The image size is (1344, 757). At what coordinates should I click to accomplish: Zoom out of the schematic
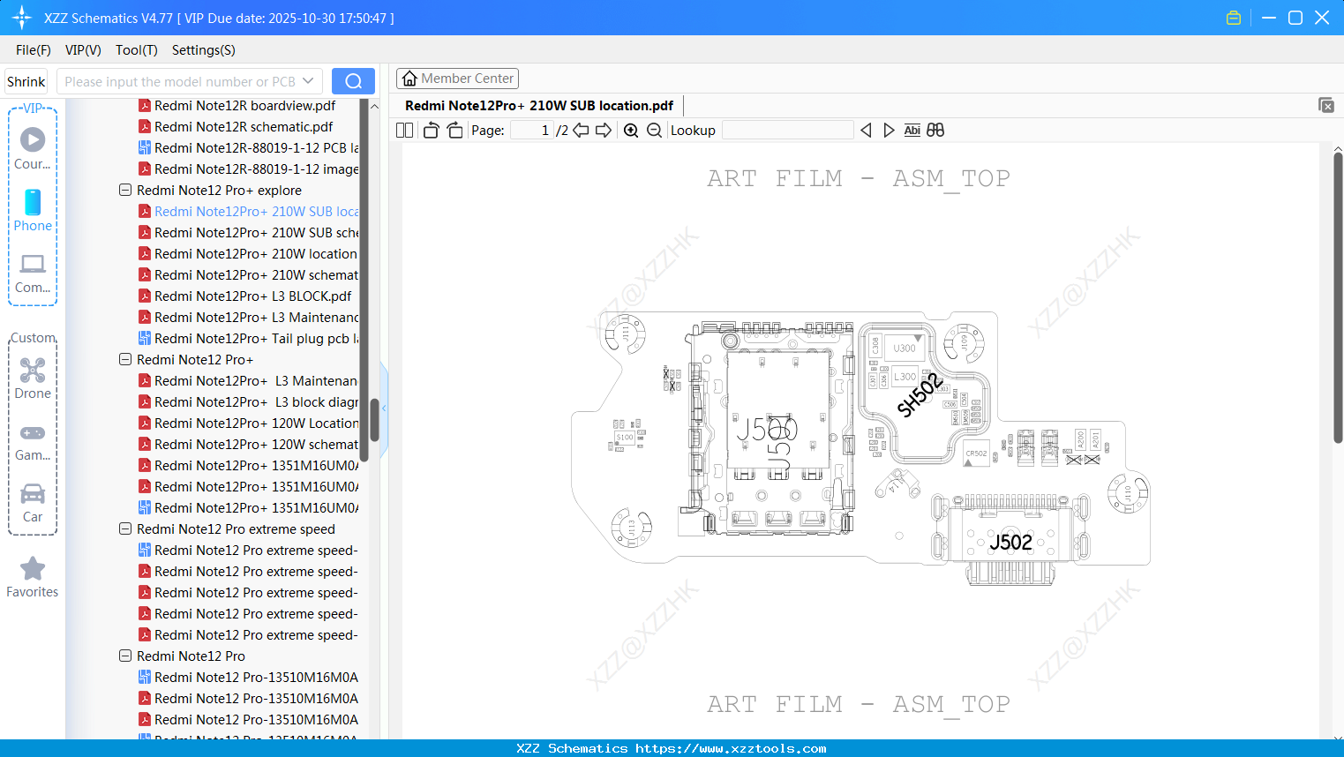(654, 131)
